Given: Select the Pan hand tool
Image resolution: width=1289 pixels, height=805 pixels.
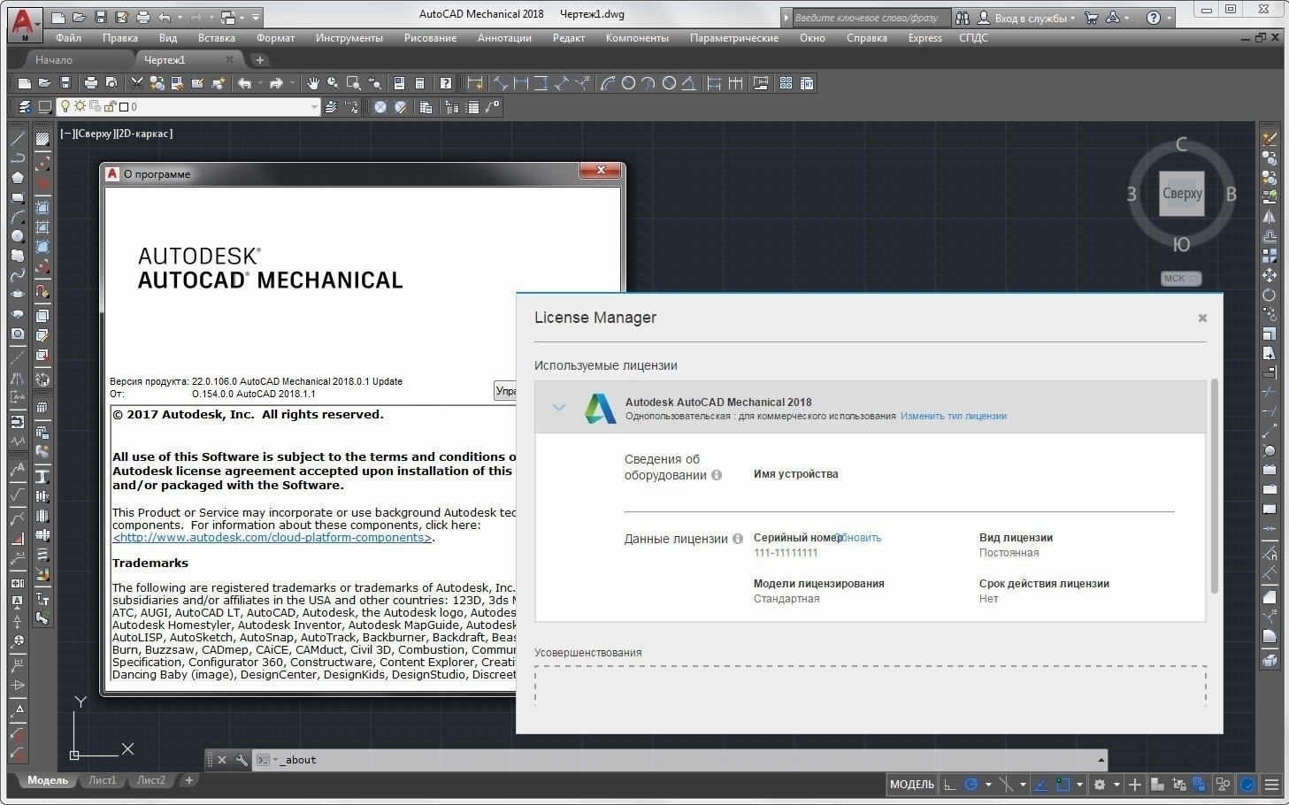Looking at the screenshot, I should (312, 83).
